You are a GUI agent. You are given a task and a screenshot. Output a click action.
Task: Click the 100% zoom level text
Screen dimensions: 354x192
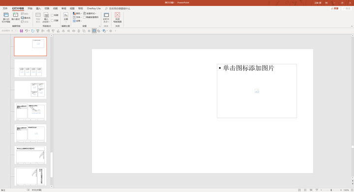[346, 190]
